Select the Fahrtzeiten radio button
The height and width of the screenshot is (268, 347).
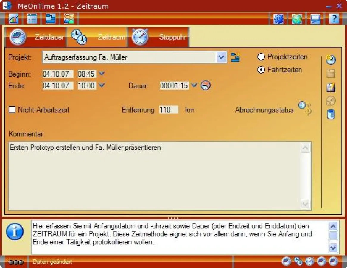pyautogui.click(x=261, y=70)
